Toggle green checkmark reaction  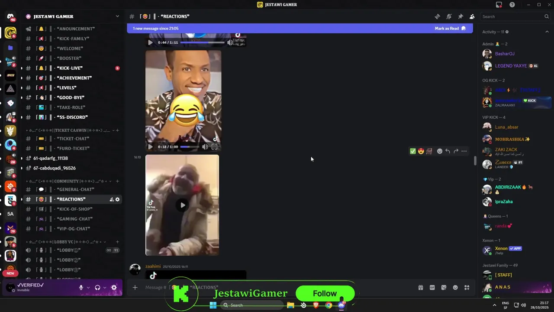click(x=413, y=151)
